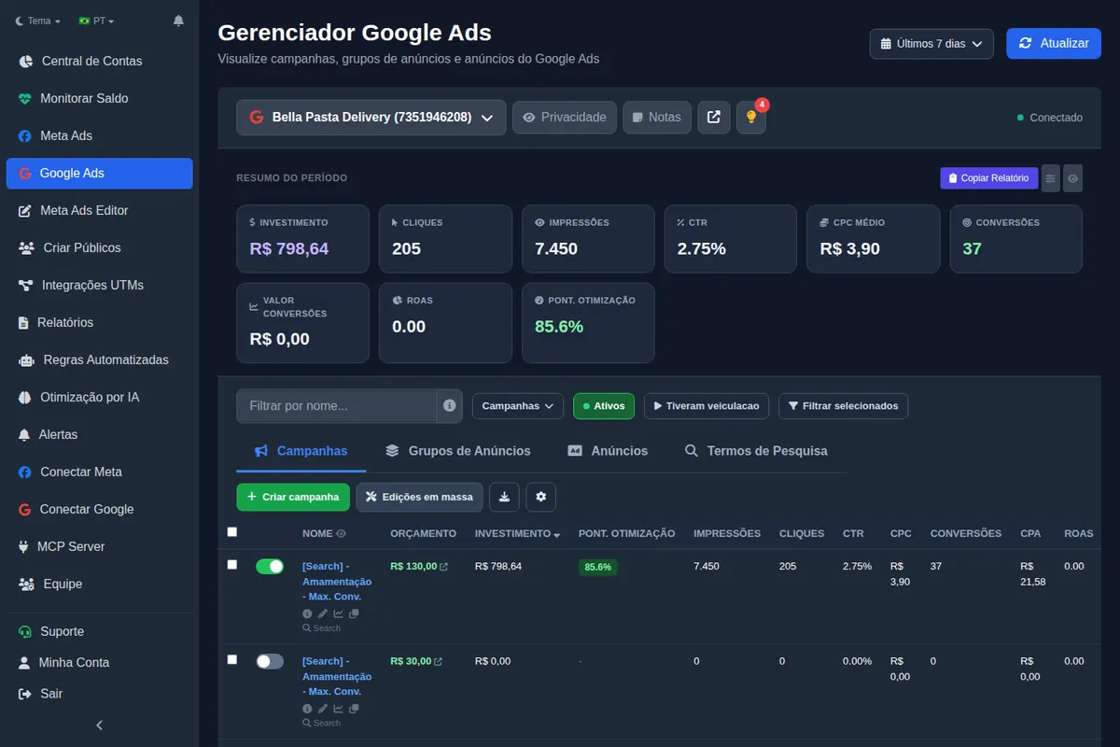This screenshot has height=747, width=1120.
Task: Select the Campanhas tab
Action: coord(301,451)
